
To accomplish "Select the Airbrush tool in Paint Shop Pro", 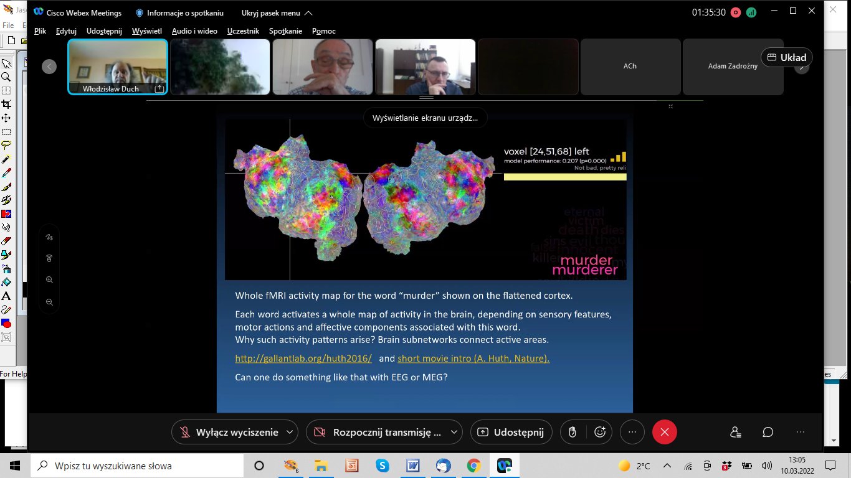I will [x=6, y=268].
